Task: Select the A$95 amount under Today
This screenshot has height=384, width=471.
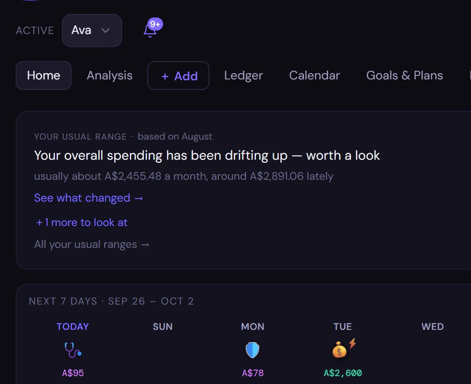Action: 73,373
